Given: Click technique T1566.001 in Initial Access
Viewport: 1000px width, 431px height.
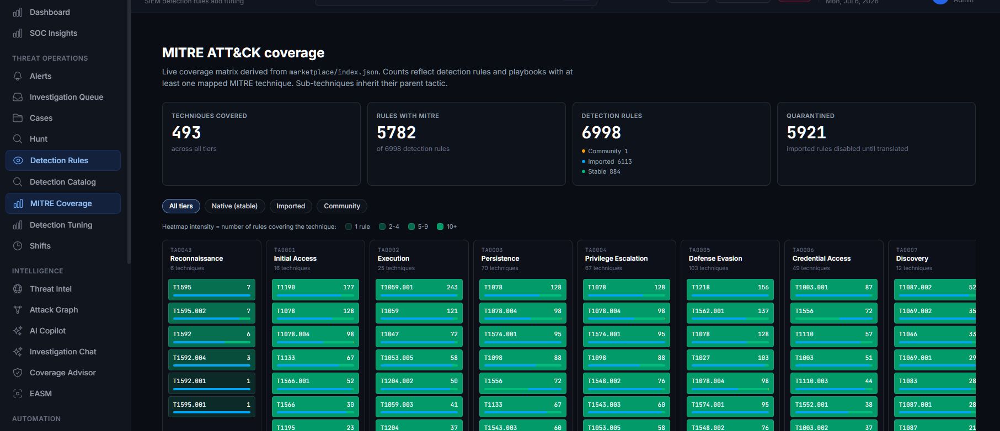Looking at the screenshot, I should coord(315,383).
